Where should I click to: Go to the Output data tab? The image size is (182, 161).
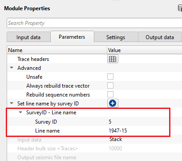pyautogui.click(x=160, y=37)
